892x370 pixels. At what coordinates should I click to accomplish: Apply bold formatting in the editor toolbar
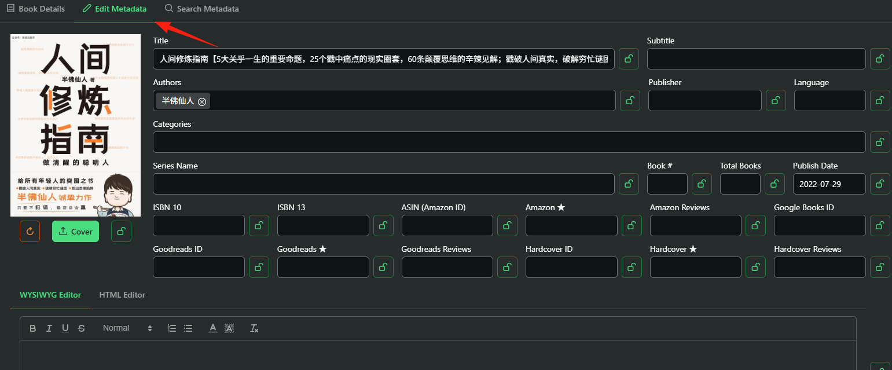coord(33,328)
